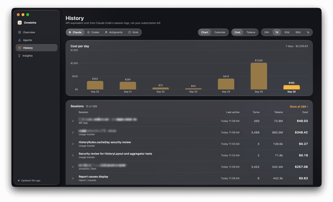Viewport: 333px width, 202px height.
Task: Sort by Session column header
Action: coord(84,112)
